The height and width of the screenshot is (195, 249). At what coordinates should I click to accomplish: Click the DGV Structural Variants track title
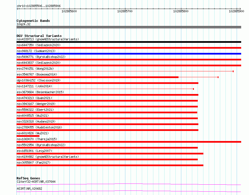(39, 36)
